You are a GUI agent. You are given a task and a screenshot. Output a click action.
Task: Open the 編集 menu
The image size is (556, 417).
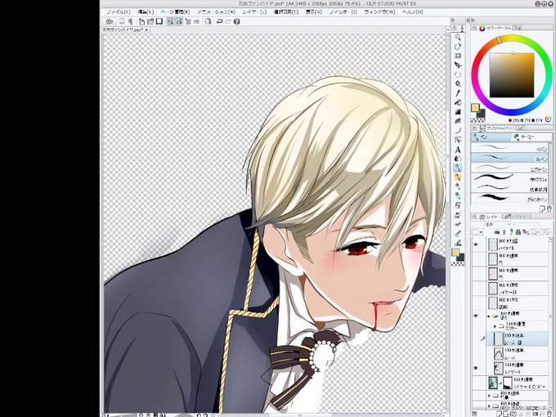[146, 12]
